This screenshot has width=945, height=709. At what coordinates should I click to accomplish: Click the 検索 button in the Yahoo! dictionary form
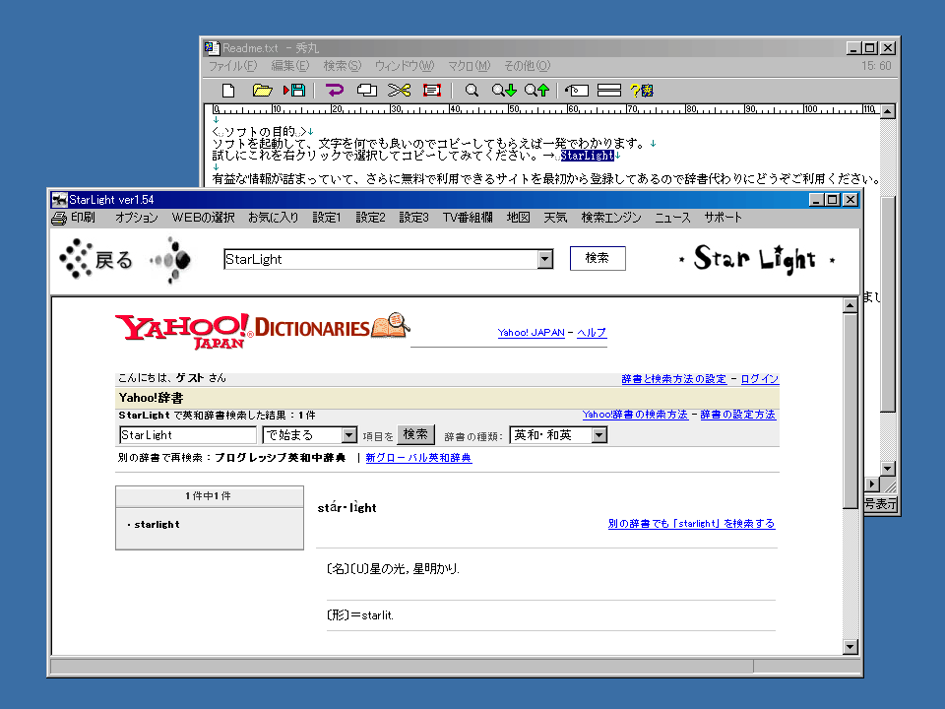[415, 434]
